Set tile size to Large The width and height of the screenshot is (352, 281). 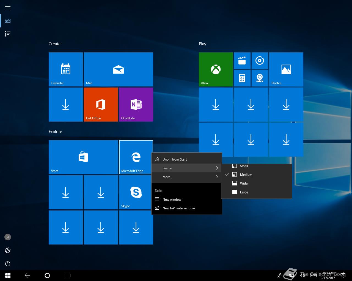[x=257, y=192]
